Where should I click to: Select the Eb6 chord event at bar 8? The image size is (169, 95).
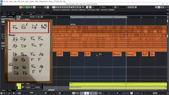pos(87,54)
